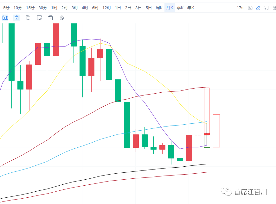
Task: Choose the 4时 timeframe
Action: point(85,8)
